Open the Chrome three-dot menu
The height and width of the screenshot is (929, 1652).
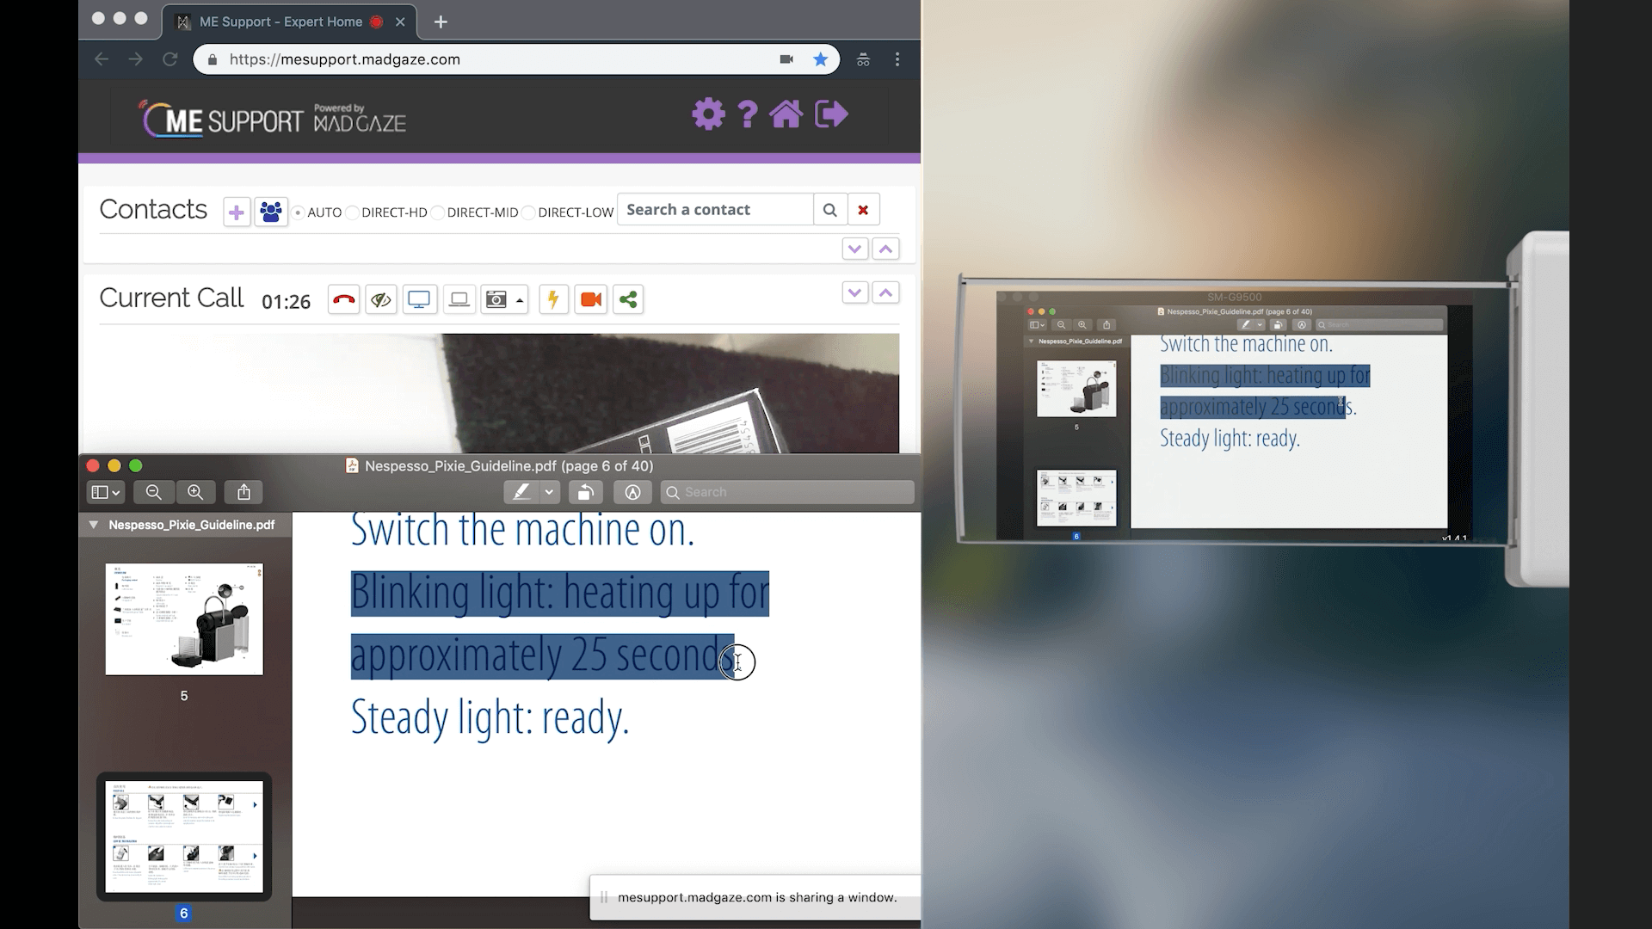point(897,59)
